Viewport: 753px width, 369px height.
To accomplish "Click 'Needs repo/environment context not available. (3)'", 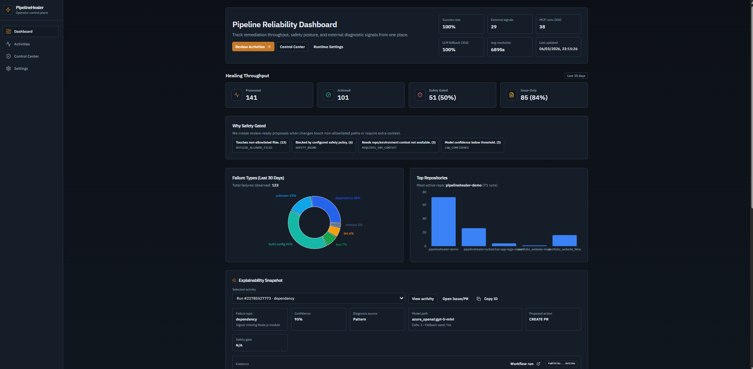I will tap(398, 145).
